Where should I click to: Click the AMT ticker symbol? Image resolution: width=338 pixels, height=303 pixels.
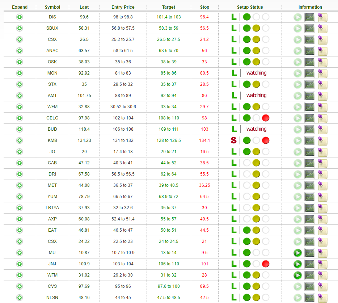52,96
